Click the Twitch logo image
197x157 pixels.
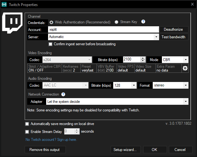point(12,23)
